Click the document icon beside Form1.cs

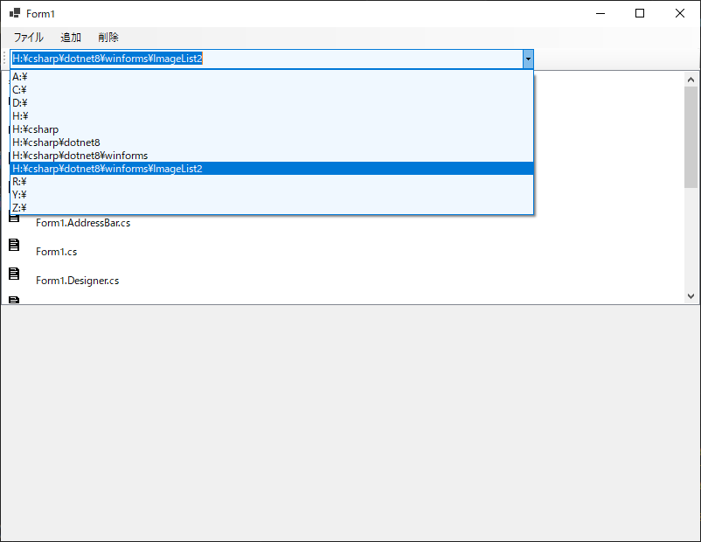coord(14,245)
